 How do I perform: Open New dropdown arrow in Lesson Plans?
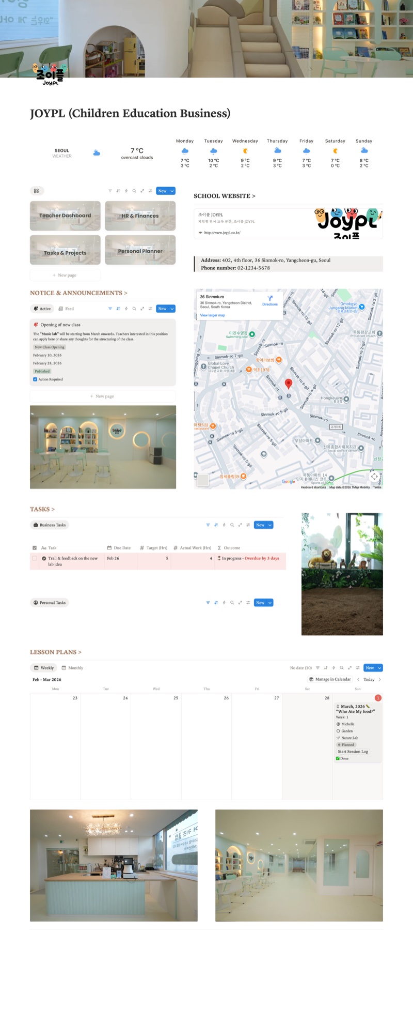tap(379, 668)
